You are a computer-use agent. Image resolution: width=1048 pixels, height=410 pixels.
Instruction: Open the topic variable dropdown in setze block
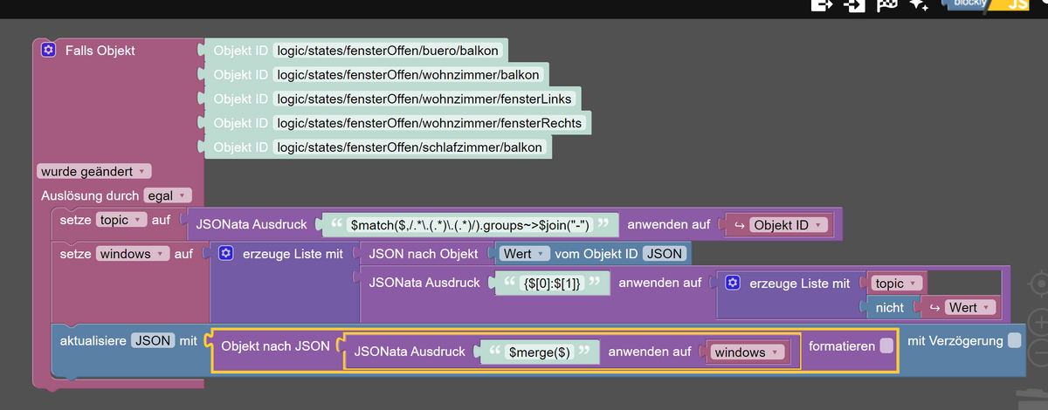click(x=122, y=221)
